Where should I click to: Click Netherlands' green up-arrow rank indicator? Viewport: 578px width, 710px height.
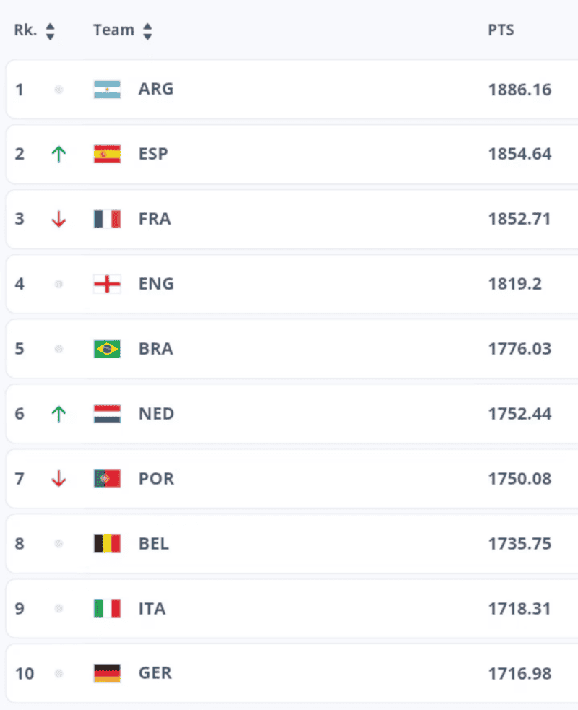[x=59, y=414]
